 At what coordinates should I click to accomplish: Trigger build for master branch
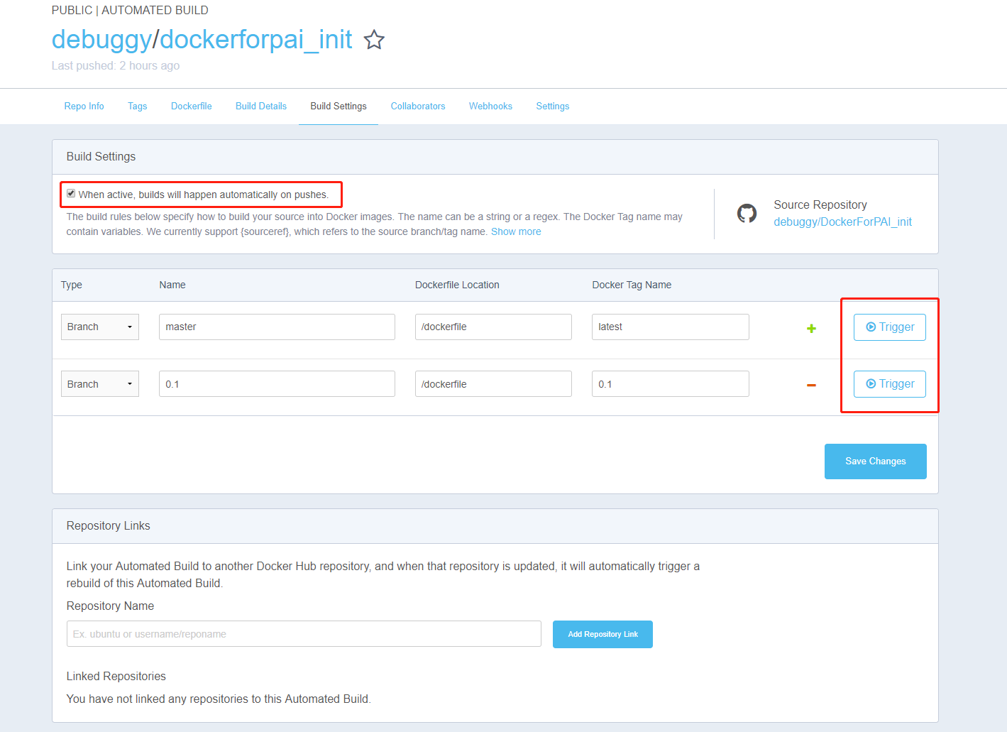click(890, 327)
